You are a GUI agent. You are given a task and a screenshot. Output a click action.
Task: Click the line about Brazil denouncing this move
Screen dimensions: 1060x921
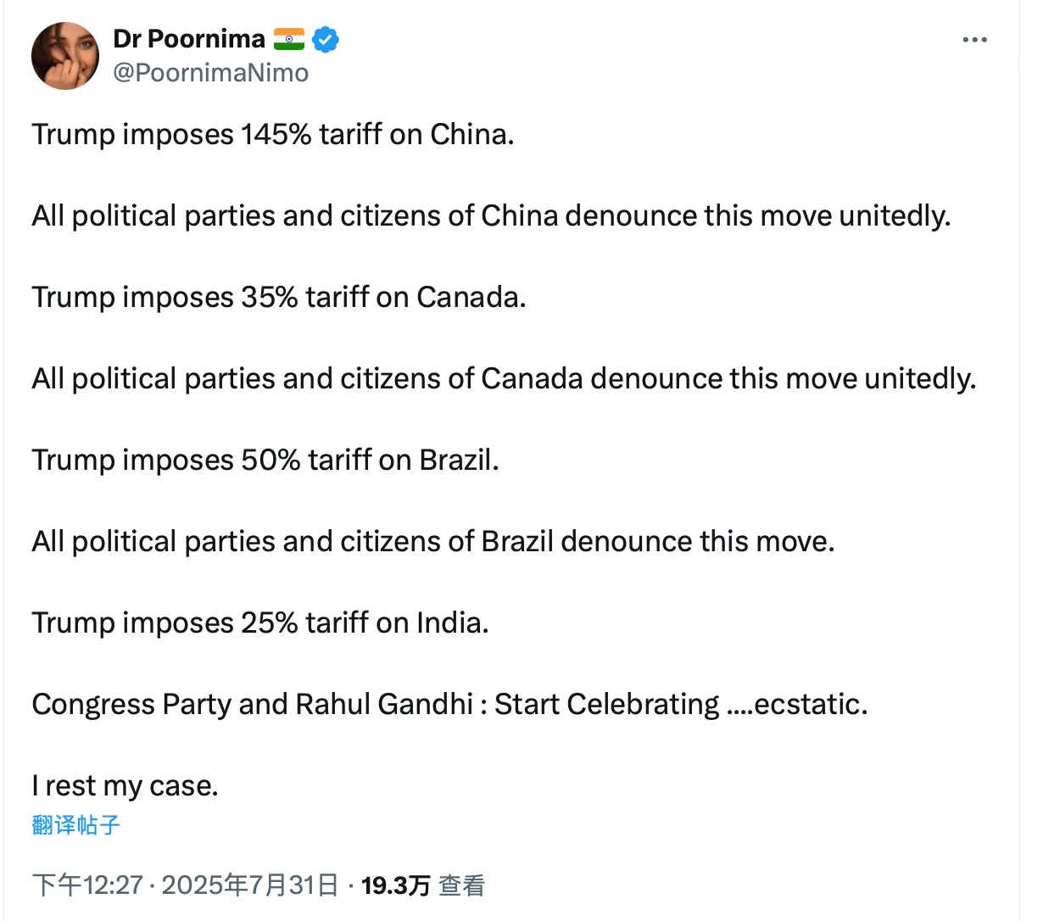433,542
